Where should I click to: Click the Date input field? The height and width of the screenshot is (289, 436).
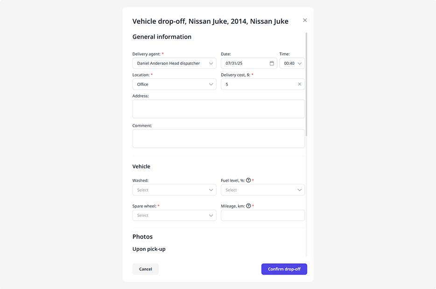(245, 63)
